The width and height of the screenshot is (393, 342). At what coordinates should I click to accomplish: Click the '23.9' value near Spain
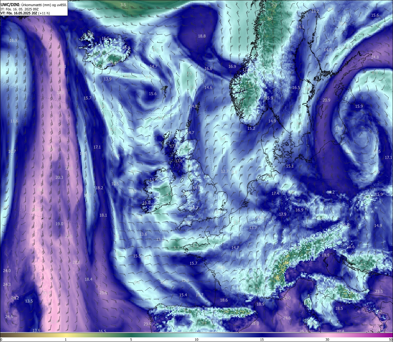click(x=147, y=324)
